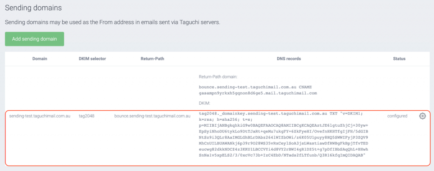Click the Add sending domain button
The width and height of the screenshot is (434, 171).
pos(34,39)
